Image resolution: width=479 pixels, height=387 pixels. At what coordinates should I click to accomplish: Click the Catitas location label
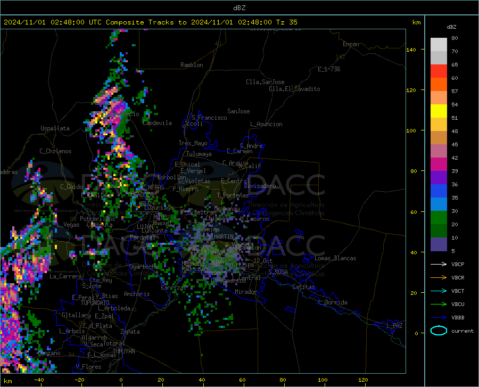point(304,287)
